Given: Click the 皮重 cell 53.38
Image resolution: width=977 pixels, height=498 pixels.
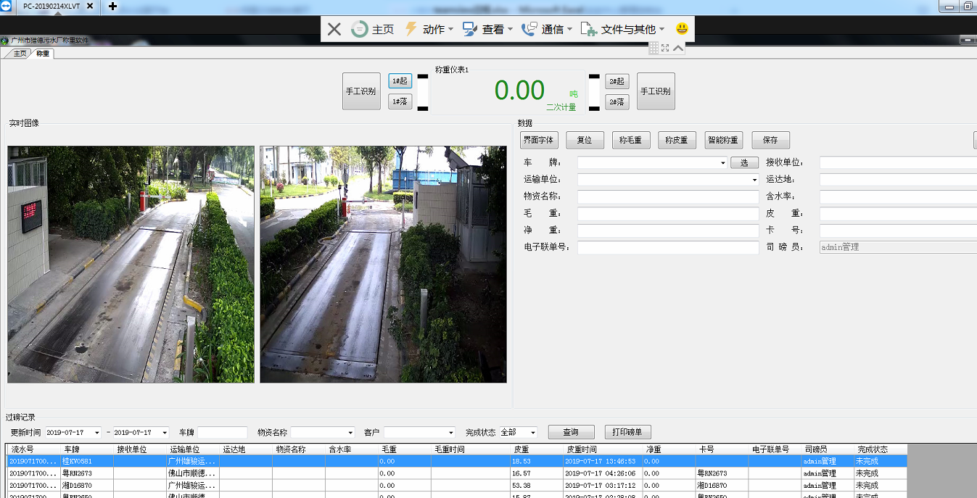Looking at the screenshot, I should pos(537,486).
